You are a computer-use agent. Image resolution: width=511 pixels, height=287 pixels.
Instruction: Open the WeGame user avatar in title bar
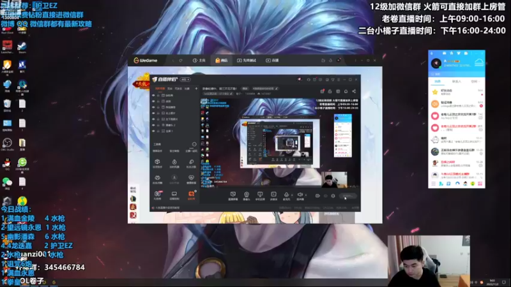coord(339,60)
